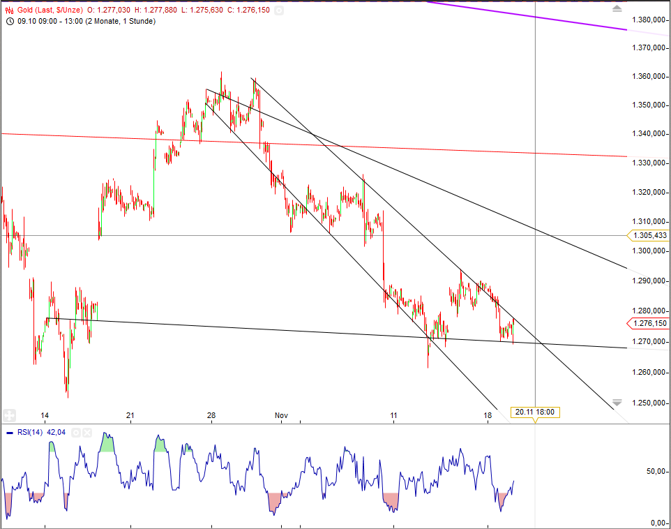
Task: Remove the RSI indicator with its X icon
Action: click(x=87, y=433)
